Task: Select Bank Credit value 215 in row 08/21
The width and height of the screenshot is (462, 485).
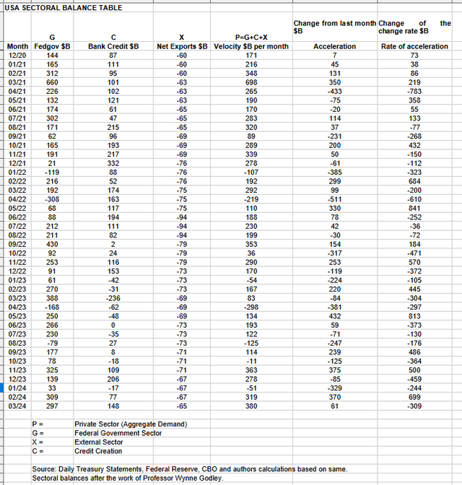Action: click(113, 127)
